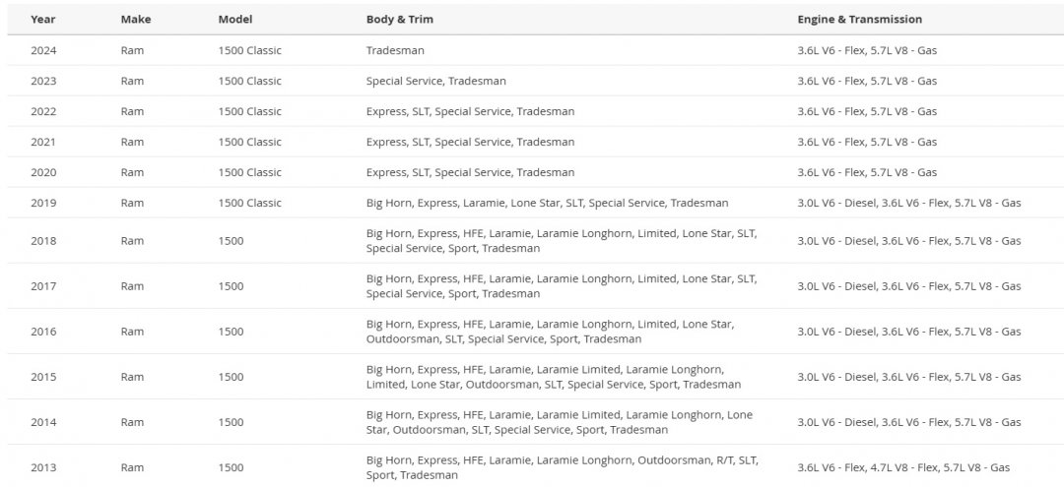The width and height of the screenshot is (1064, 487).
Task: Click the 2019 row's 3.0L V6 Diesel engine cell
Action: click(x=909, y=204)
